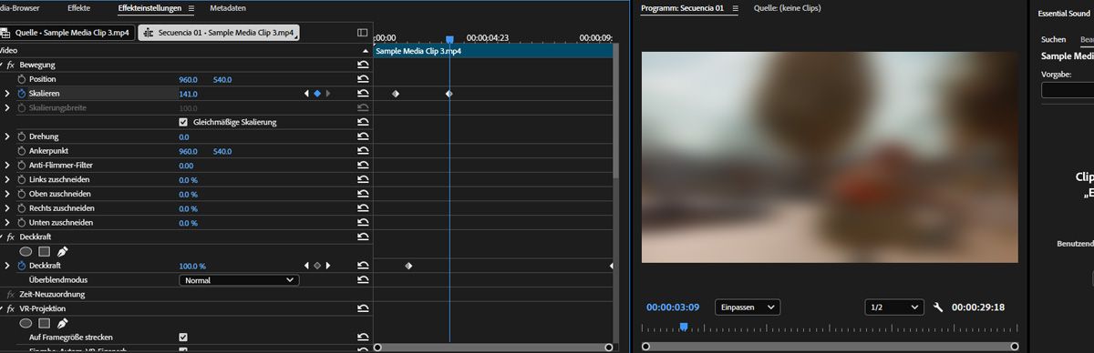1094x353 pixels.
Task: Open Einpassen zoom level dropdown
Action: tap(748, 308)
